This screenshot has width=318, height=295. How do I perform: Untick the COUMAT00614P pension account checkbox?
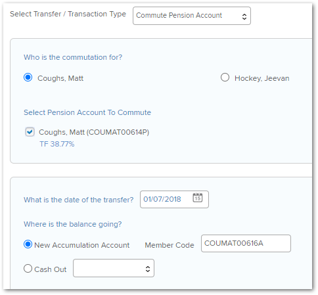[30, 132]
